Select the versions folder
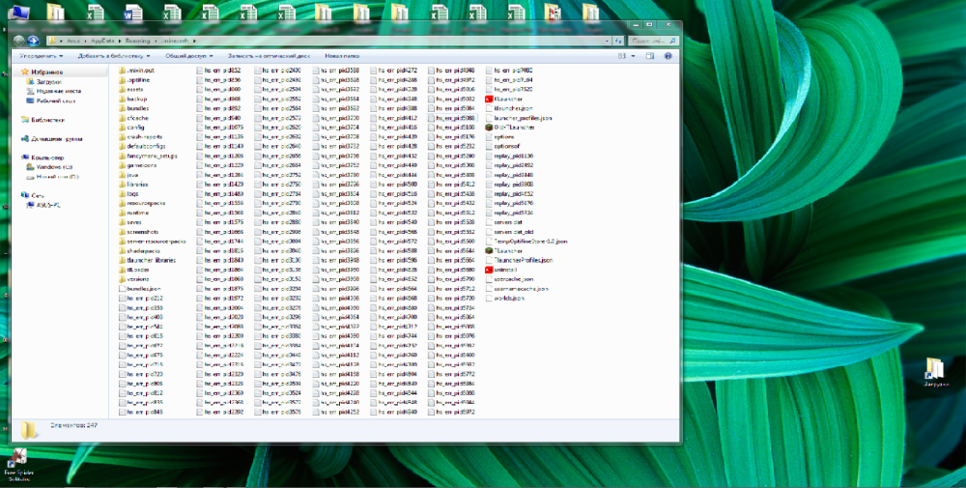Viewport: 966px width, 488px height. (133, 279)
